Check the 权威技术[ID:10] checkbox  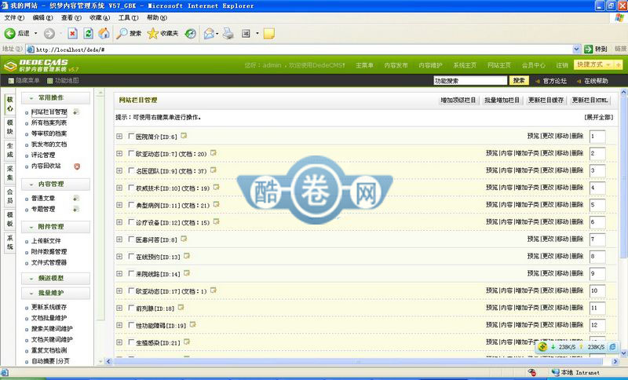[131, 188]
